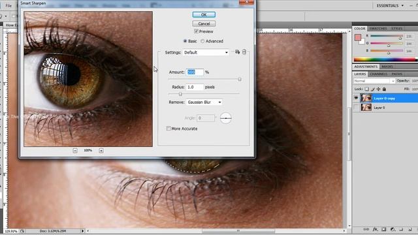Screen dimensions: 418x235
Task: Click the eye preview image in dialog
Action: (x=88, y=79)
